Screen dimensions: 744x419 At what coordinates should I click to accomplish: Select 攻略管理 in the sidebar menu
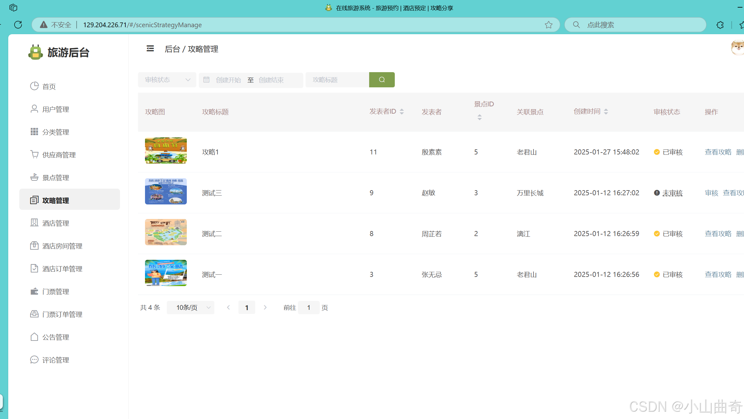(x=56, y=200)
